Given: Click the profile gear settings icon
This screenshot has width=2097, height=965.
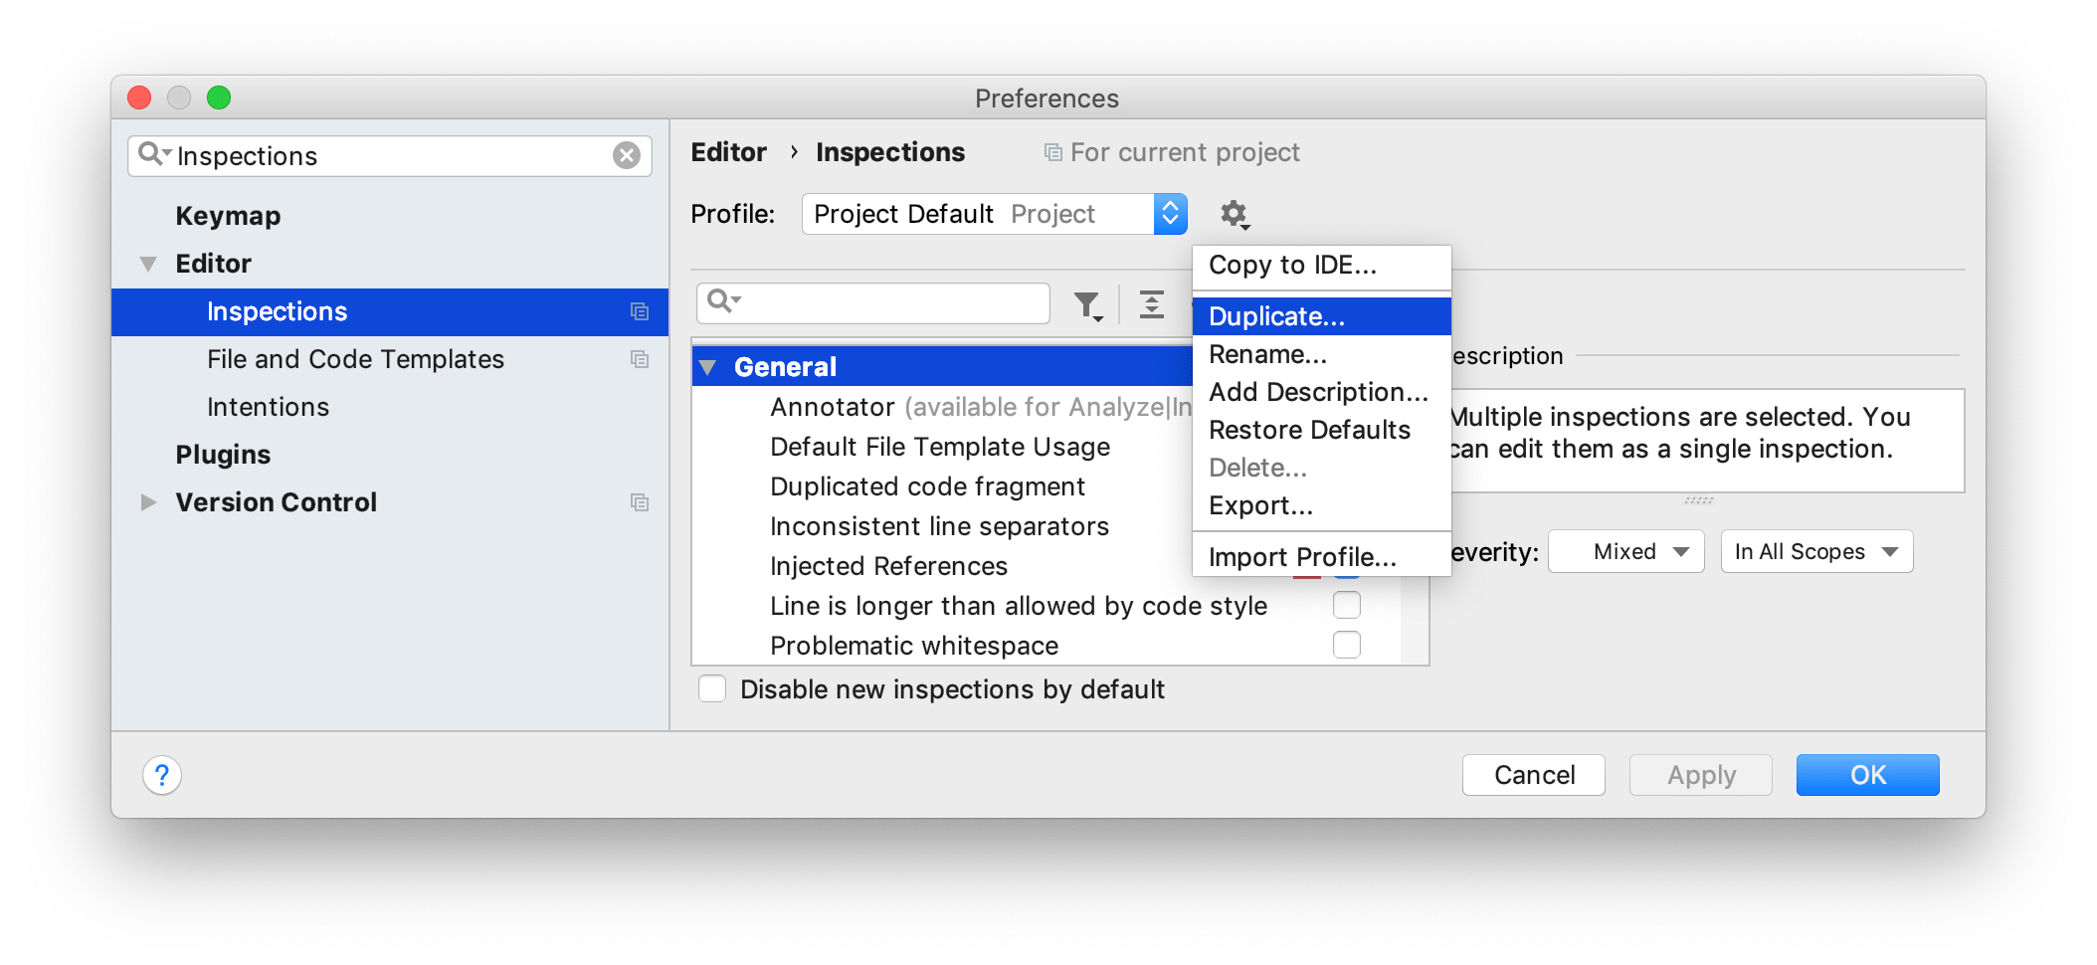Looking at the screenshot, I should click(1234, 214).
